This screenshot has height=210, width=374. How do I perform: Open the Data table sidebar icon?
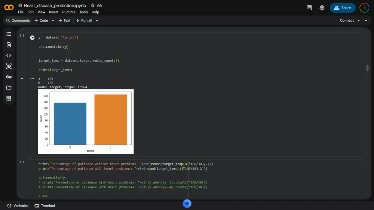click(x=9, y=98)
